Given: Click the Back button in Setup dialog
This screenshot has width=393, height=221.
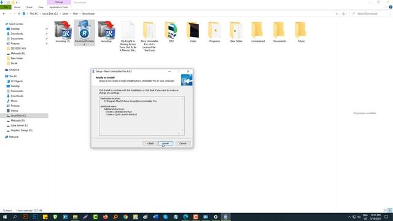Looking at the screenshot, I should 150,143.
